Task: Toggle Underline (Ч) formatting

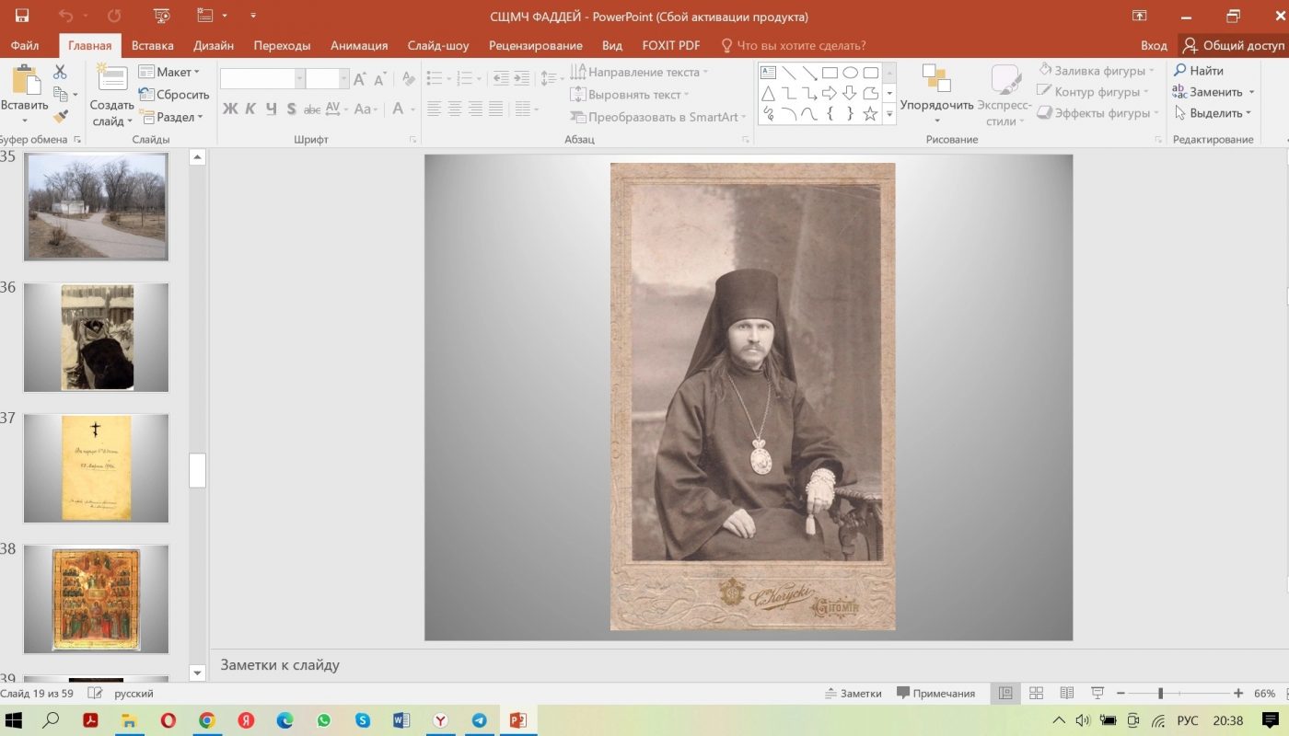Action: pos(271,109)
